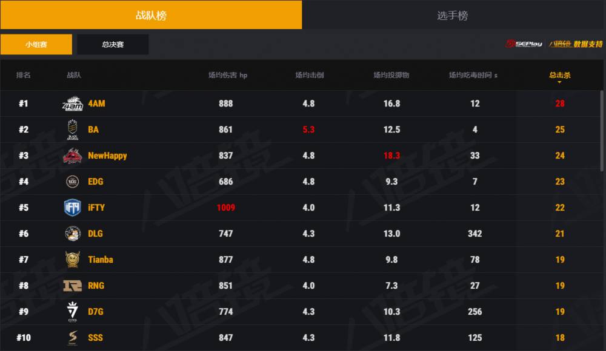606x351 pixels.
Task: Open the SEPlay sponsor logo link
Action: [525, 44]
